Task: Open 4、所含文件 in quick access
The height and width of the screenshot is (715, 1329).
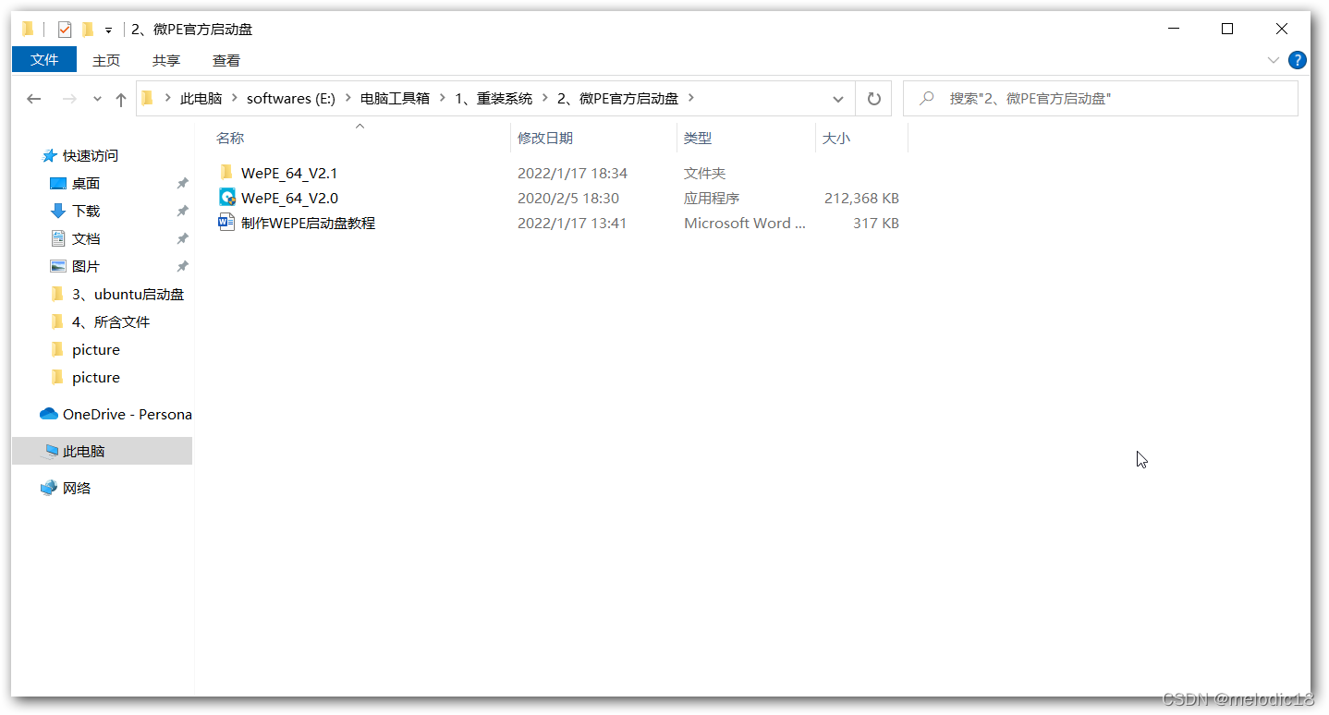Action: click(111, 321)
